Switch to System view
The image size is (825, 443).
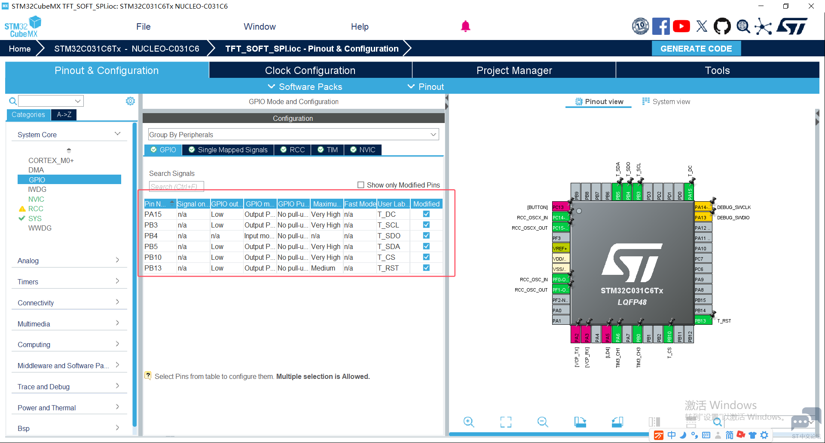click(666, 102)
